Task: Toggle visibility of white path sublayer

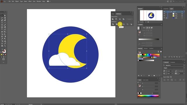Action: tap(164, 14)
